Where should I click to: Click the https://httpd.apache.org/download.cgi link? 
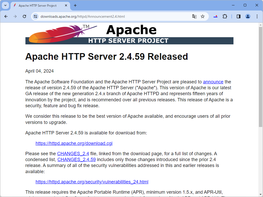pyautogui.click(x=74, y=143)
